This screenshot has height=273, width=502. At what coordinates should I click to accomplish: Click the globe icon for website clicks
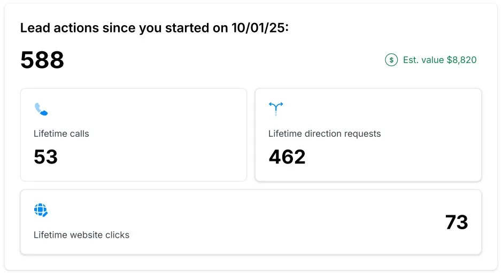(41, 210)
